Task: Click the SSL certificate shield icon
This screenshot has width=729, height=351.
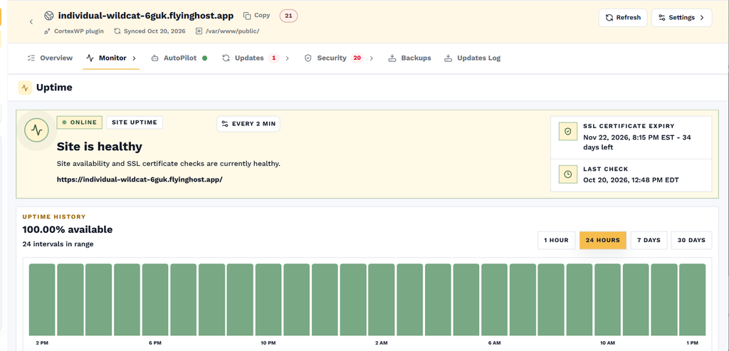Action: tap(567, 132)
